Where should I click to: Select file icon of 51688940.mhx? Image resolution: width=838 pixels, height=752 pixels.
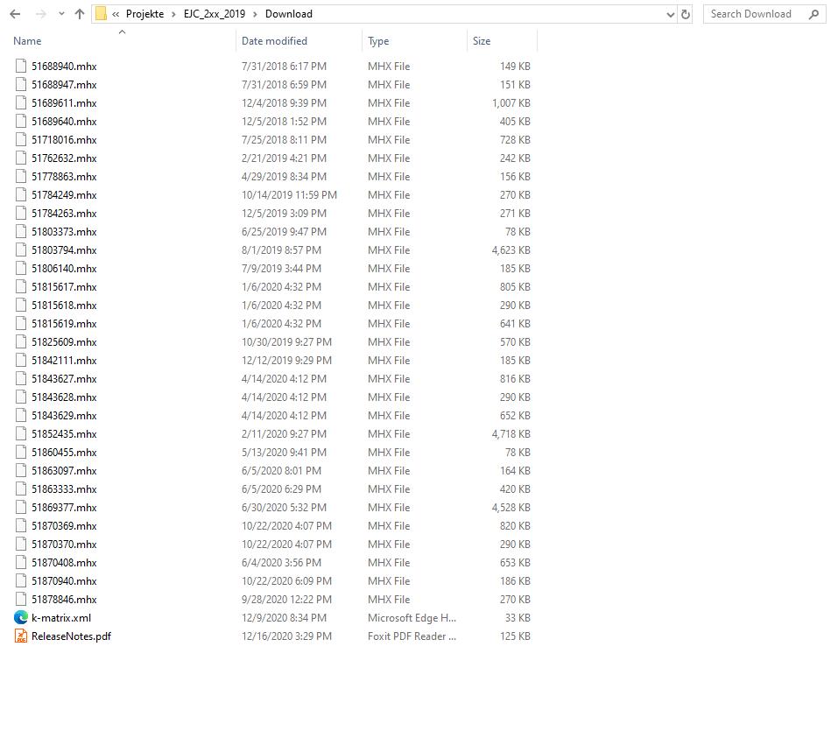click(x=21, y=67)
